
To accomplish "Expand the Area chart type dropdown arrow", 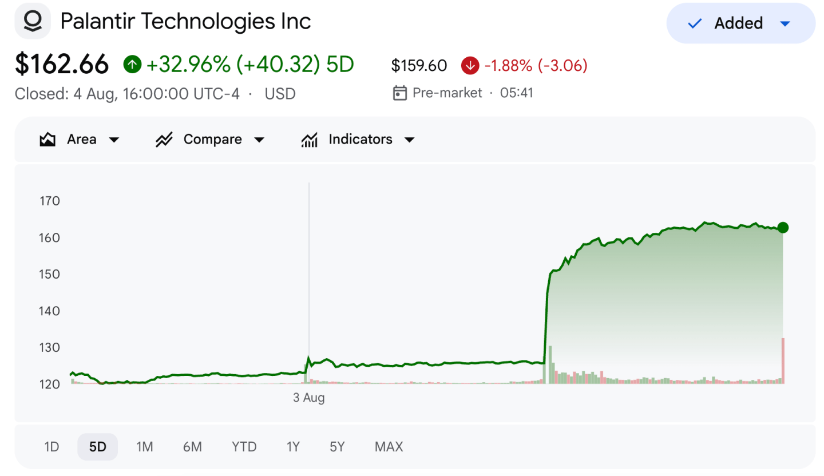I will pos(114,140).
